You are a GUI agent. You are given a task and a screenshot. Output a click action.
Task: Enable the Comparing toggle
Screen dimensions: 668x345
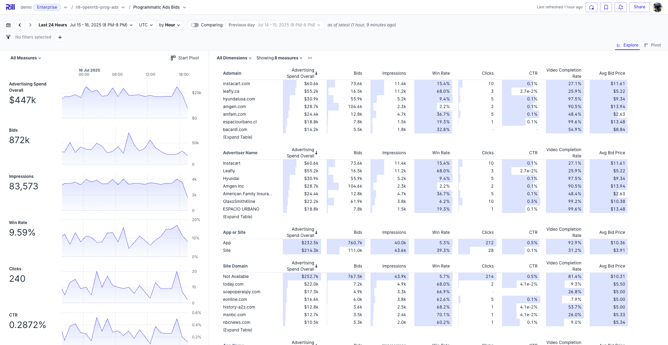(195, 25)
